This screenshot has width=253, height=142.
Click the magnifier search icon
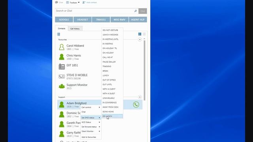136,11
